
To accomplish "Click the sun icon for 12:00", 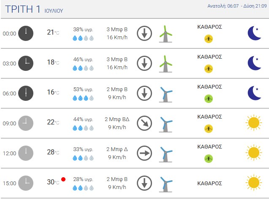I will pyautogui.click(x=254, y=152).
